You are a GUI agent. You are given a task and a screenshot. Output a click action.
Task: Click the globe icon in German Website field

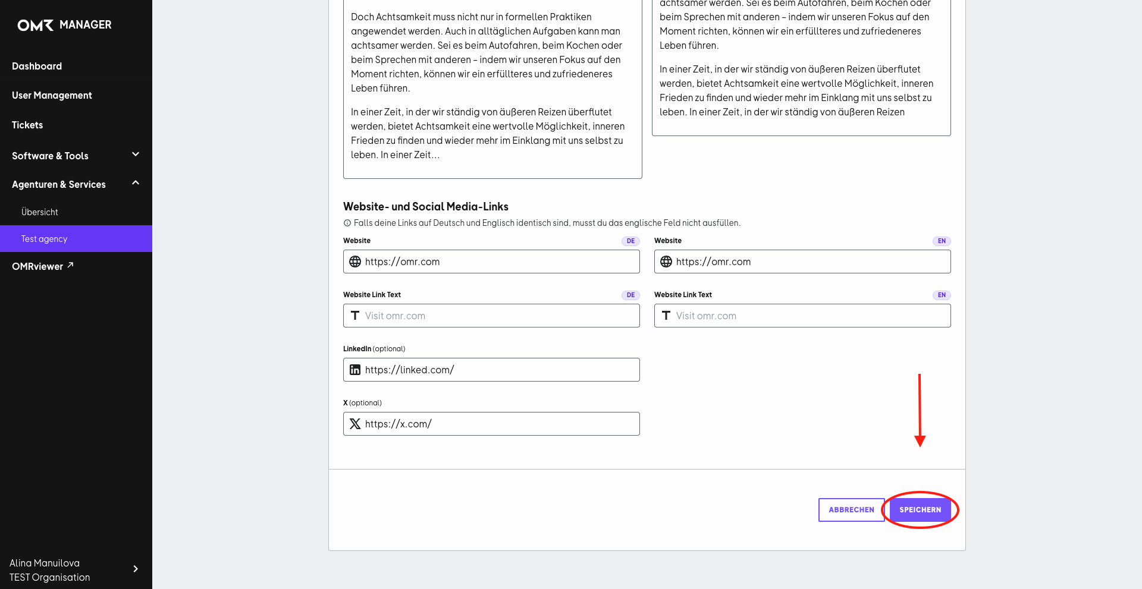tap(355, 262)
